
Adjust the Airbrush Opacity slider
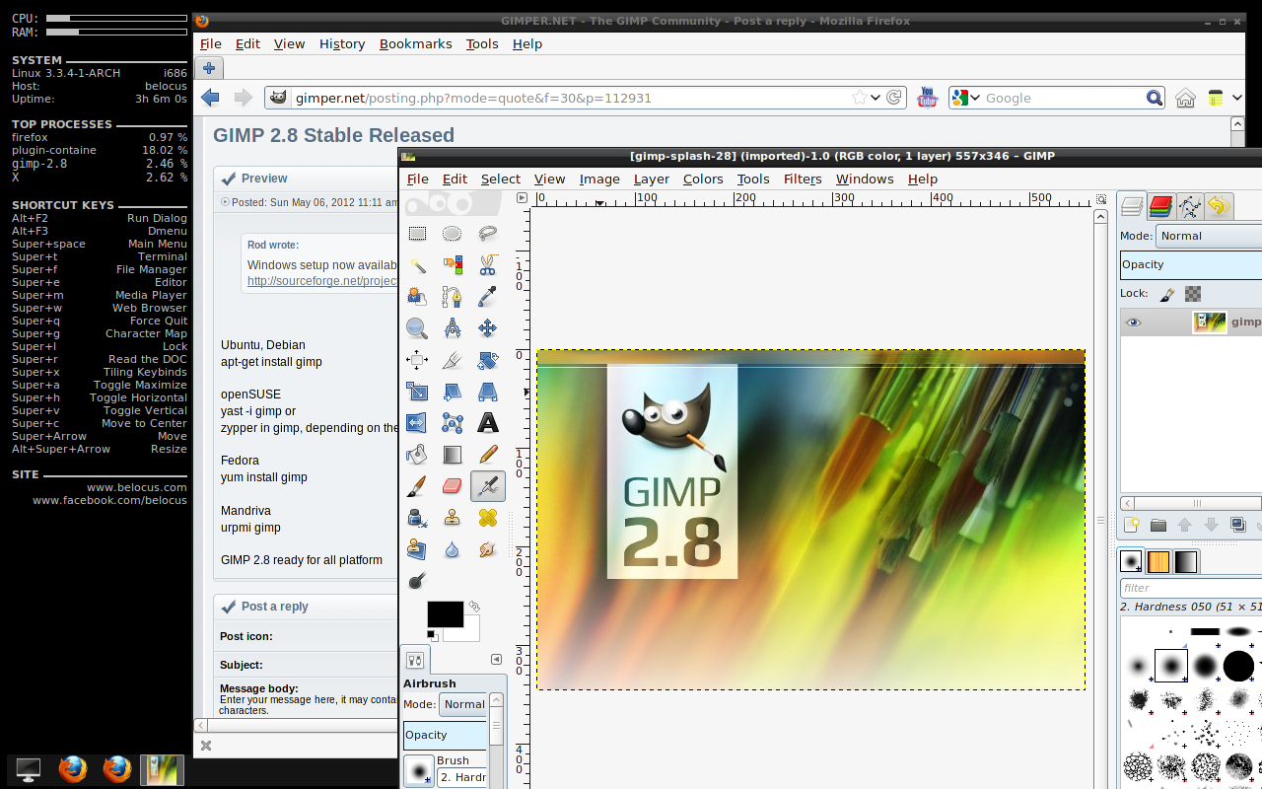(x=446, y=735)
